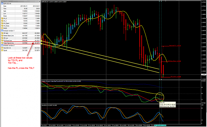The image size is (207, 127).
Task: Select the Date row label
Action: 5,6
